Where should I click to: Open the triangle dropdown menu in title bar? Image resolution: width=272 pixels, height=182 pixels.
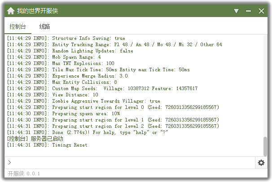pos(236,11)
